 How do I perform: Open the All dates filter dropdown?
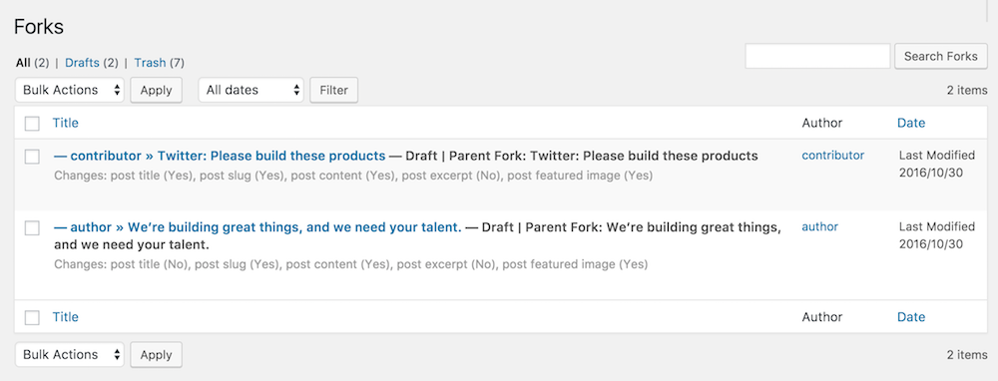[x=251, y=90]
